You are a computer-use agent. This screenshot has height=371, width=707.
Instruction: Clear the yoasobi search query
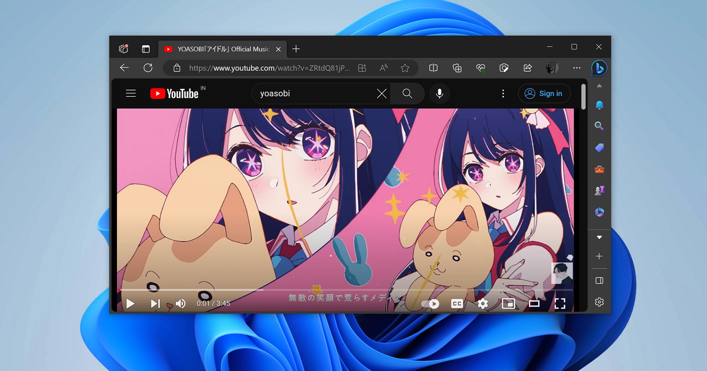382,94
